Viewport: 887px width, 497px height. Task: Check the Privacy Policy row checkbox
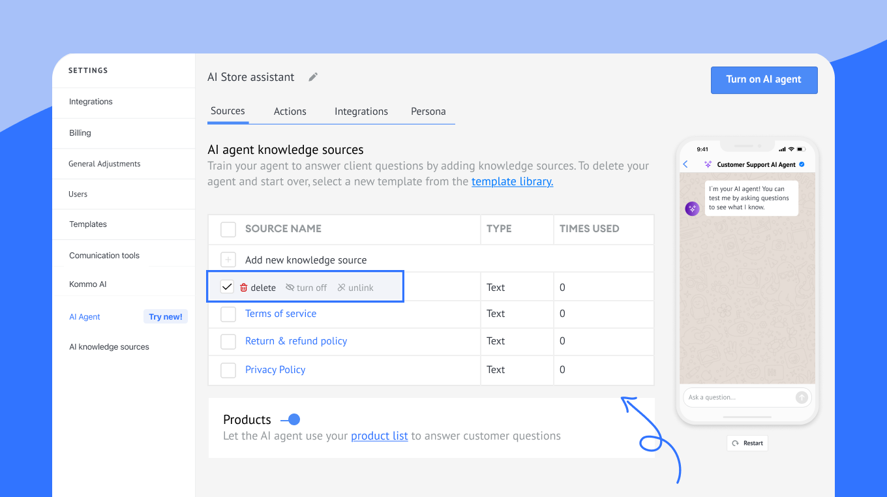[x=228, y=370]
